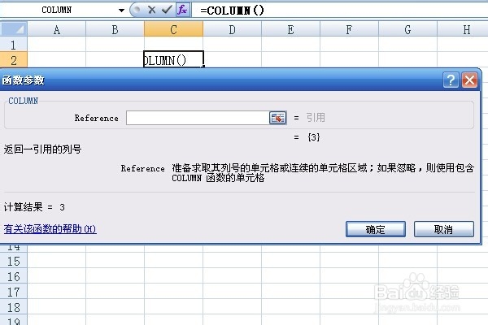488x325 pixels.
Task: Open the dialog help question mark button
Action: tap(451, 80)
